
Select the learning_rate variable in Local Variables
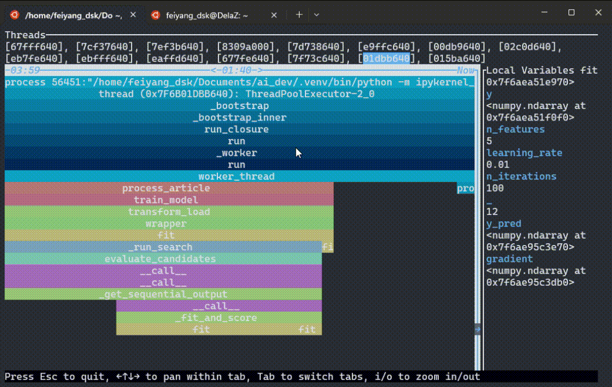[524, 152]
